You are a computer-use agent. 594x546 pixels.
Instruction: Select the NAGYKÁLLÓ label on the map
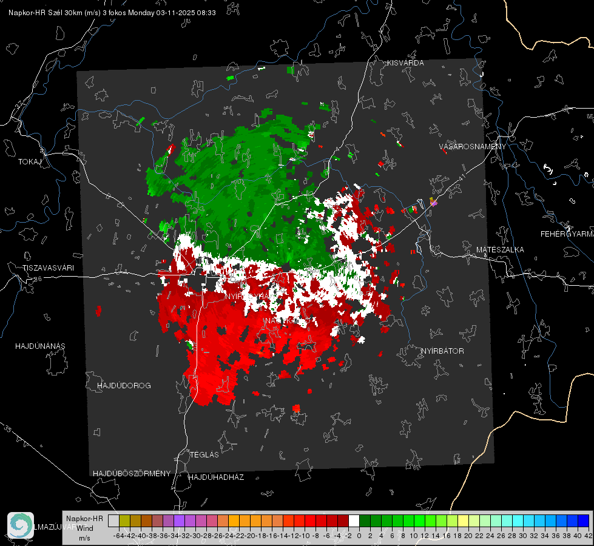click(x=287, y=321)
